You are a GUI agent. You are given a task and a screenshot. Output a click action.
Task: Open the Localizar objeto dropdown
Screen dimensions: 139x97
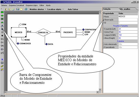(55, 9)
